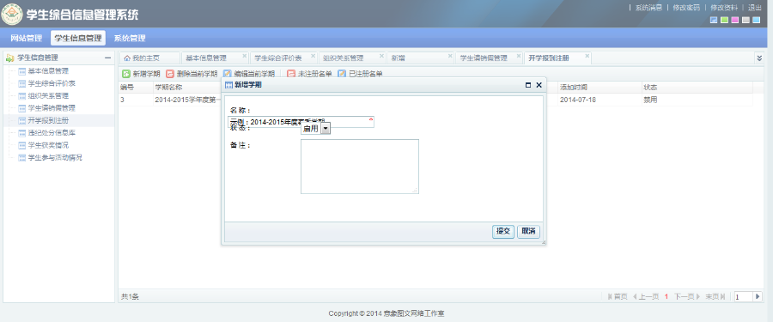This screenshot has width=773, height=322.
Task: Go to first page 首页 in pager
Action: click(618, 296)
